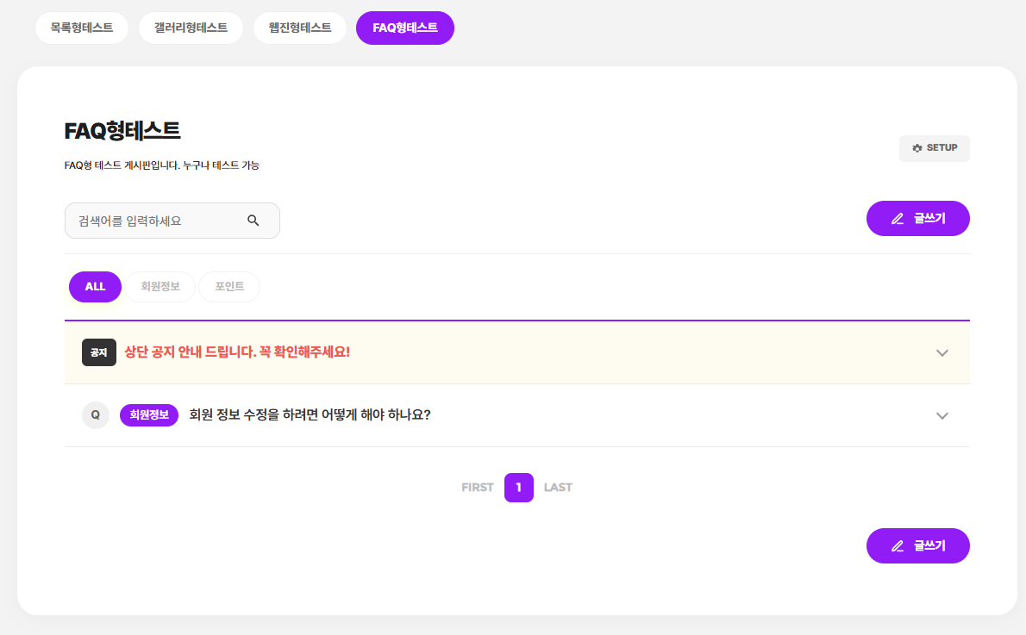Click the purple 회원정보 tag on question
1026x635 pixels.
[x=149, y=415]
